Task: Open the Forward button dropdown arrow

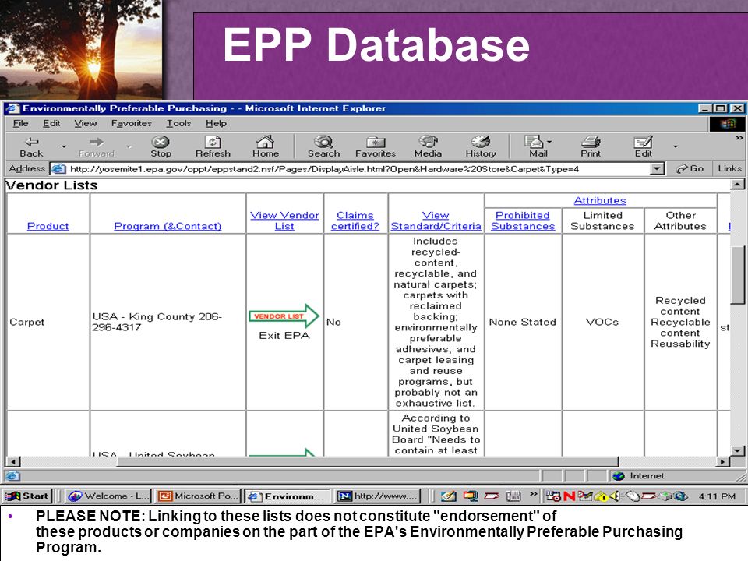Action: 129,147
